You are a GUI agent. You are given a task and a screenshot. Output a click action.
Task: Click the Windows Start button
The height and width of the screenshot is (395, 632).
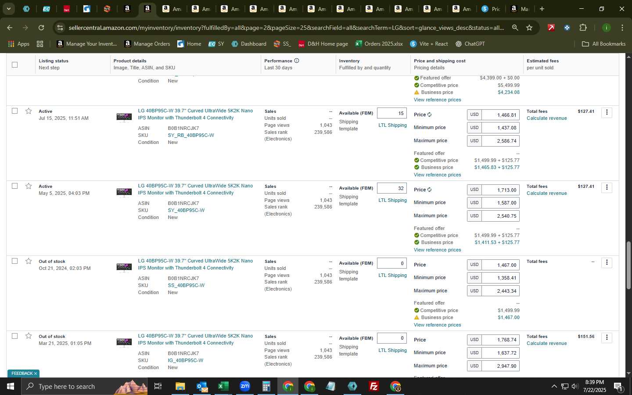(x=10, y=386)
